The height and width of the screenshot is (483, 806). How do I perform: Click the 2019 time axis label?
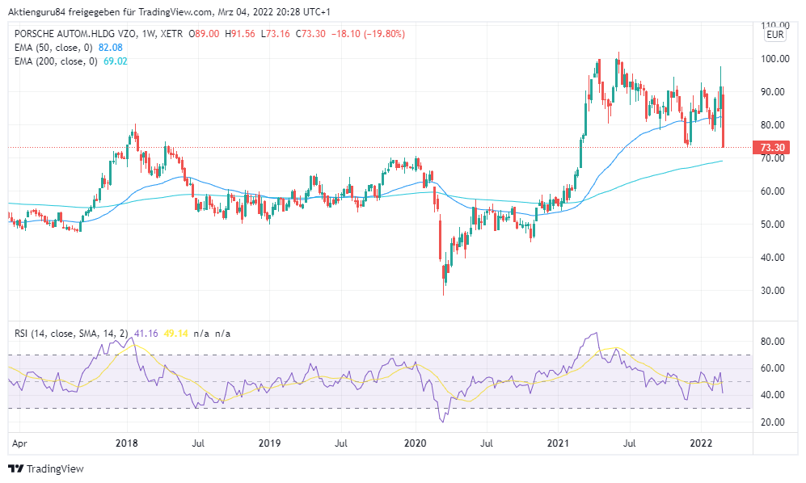[x=269, y=443]
